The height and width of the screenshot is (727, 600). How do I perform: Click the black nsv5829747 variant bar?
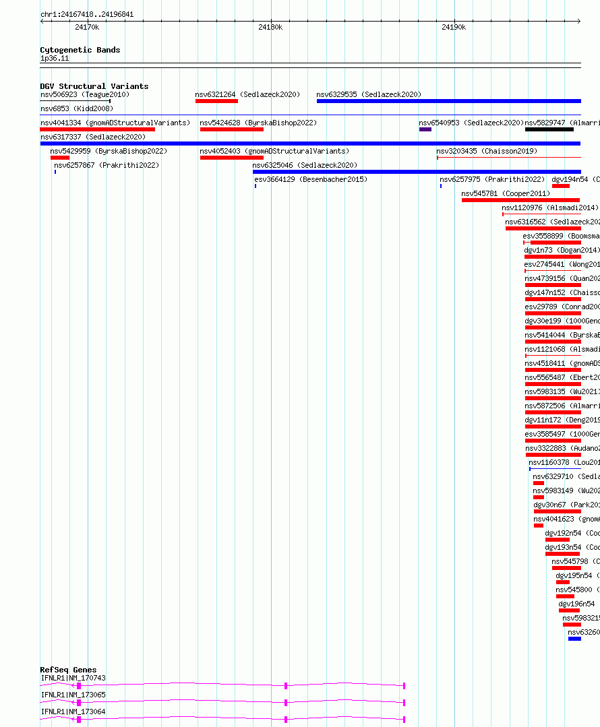tap(549, 129)
